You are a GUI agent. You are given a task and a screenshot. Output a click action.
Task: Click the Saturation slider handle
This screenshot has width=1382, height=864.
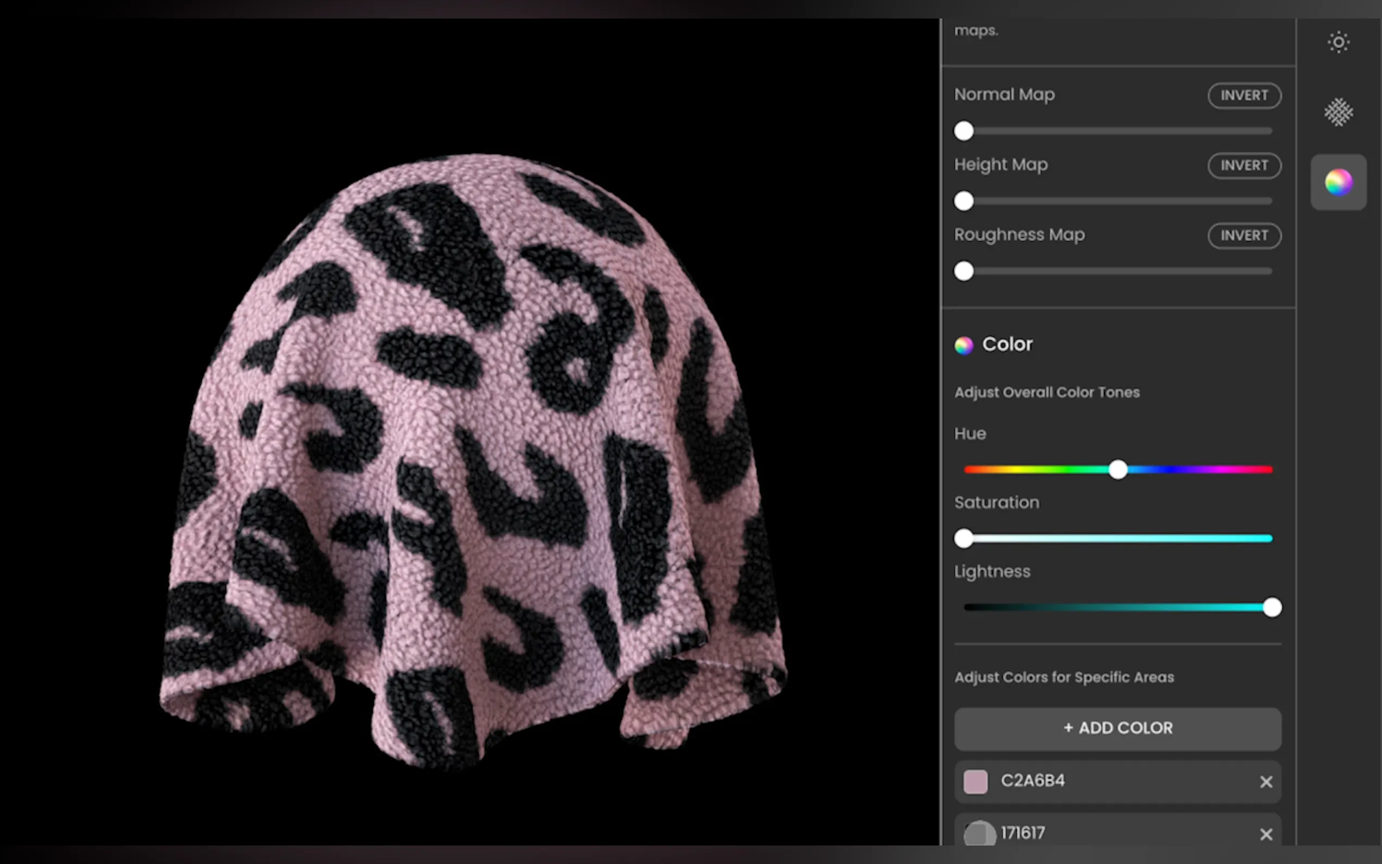(964, 538)
